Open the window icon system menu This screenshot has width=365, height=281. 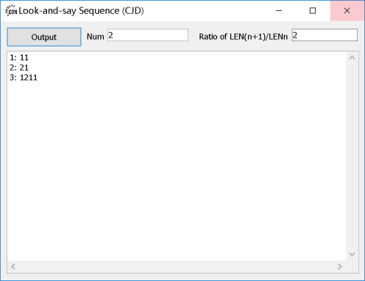tap(11, 10)
